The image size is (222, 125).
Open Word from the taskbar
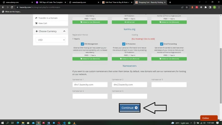pyautogui.click(x=49, y=123)
